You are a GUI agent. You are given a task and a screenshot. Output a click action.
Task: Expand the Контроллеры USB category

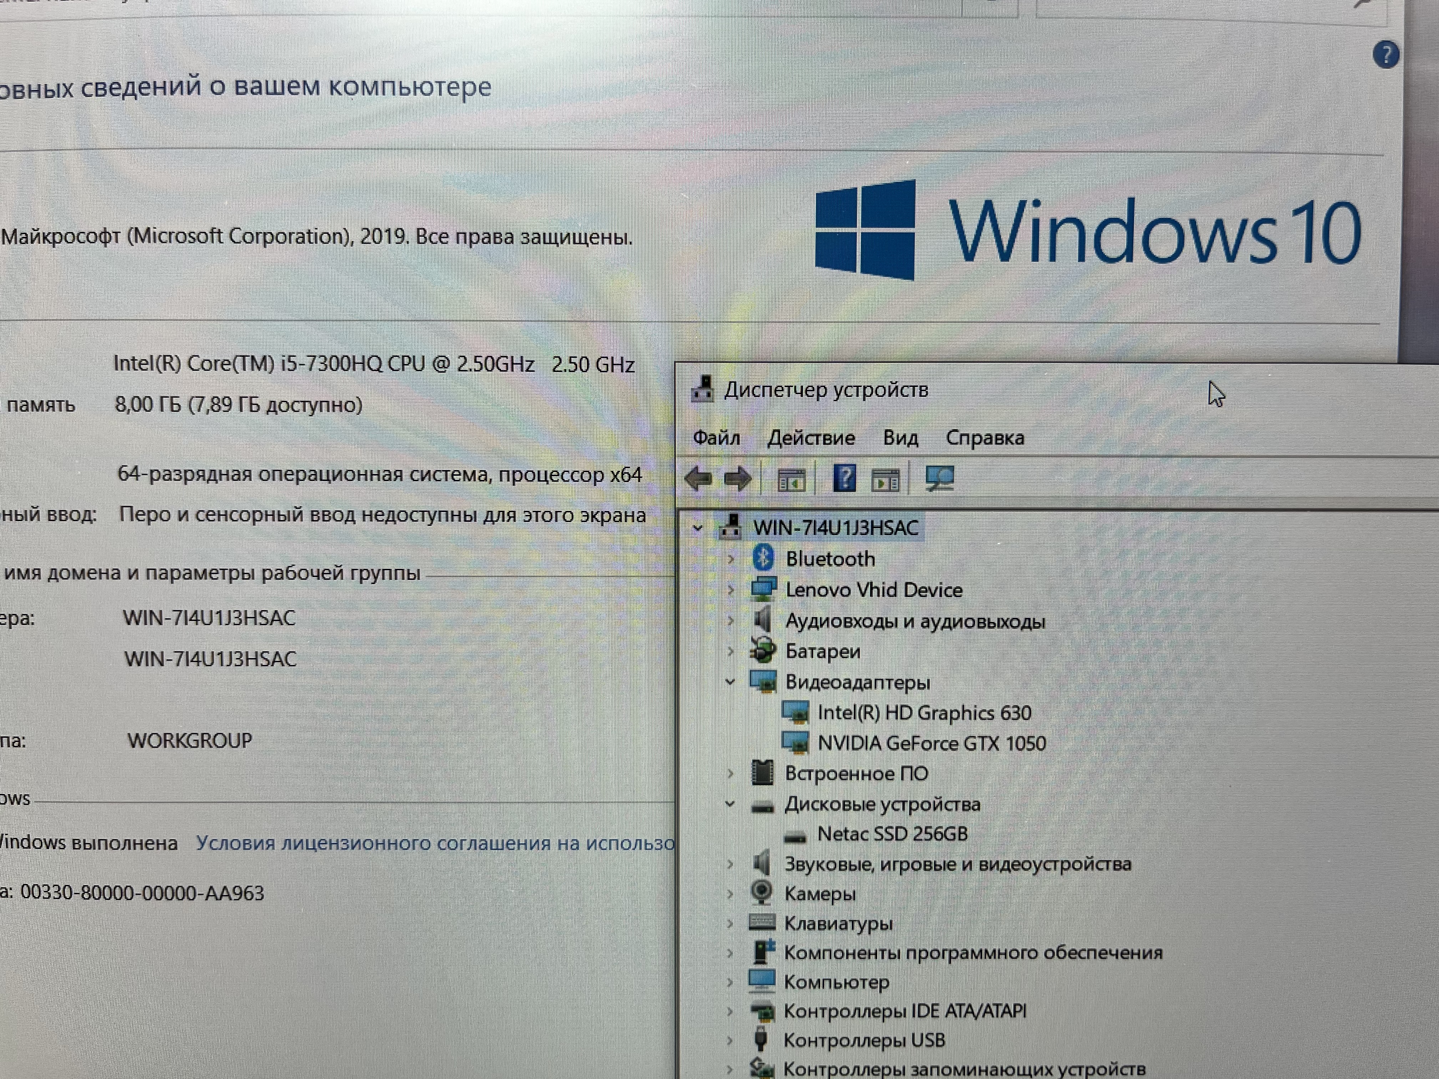730,1040
